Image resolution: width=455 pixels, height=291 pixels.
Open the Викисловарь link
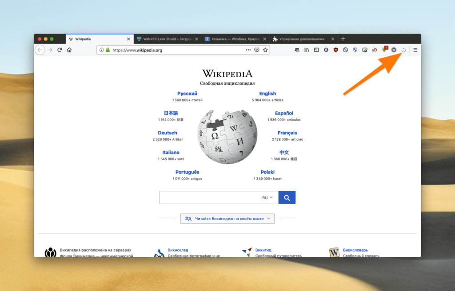tap(355, 250)
